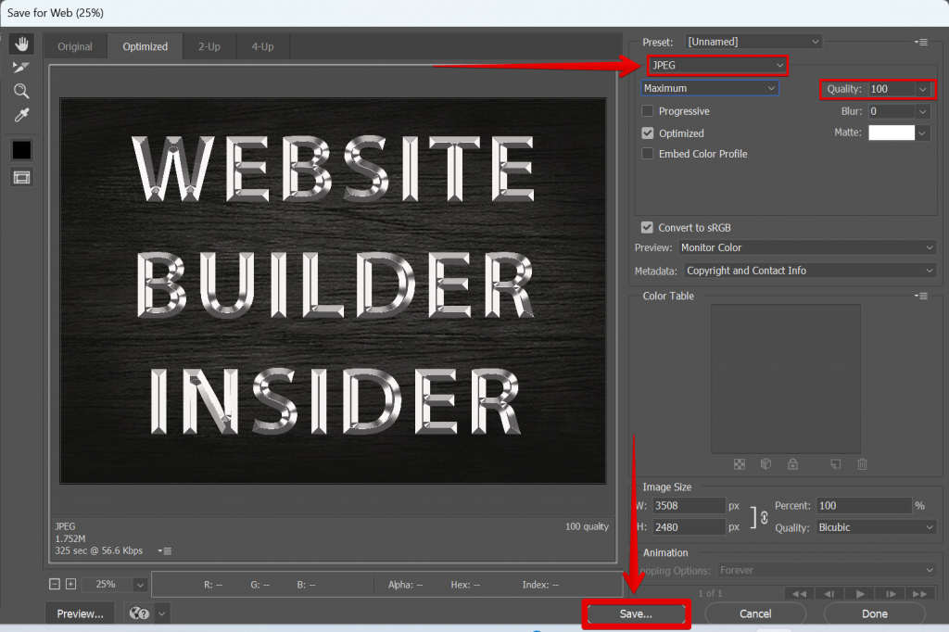The image size is (949, 632).
Task: Open the Preset panel flyout menu
Action: coord(922,41)
